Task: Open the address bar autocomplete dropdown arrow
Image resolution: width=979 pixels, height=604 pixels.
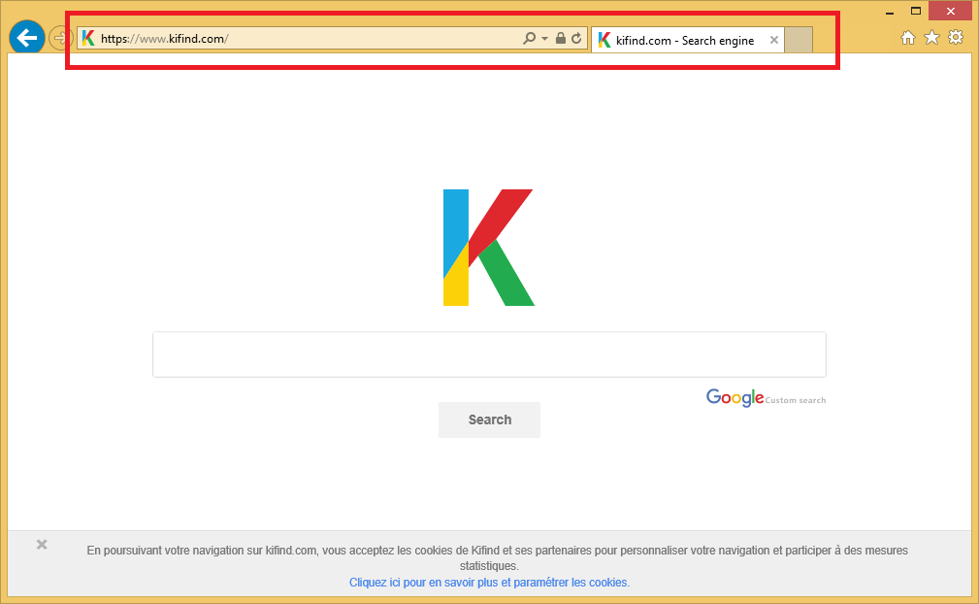Action: coord(544,39)
